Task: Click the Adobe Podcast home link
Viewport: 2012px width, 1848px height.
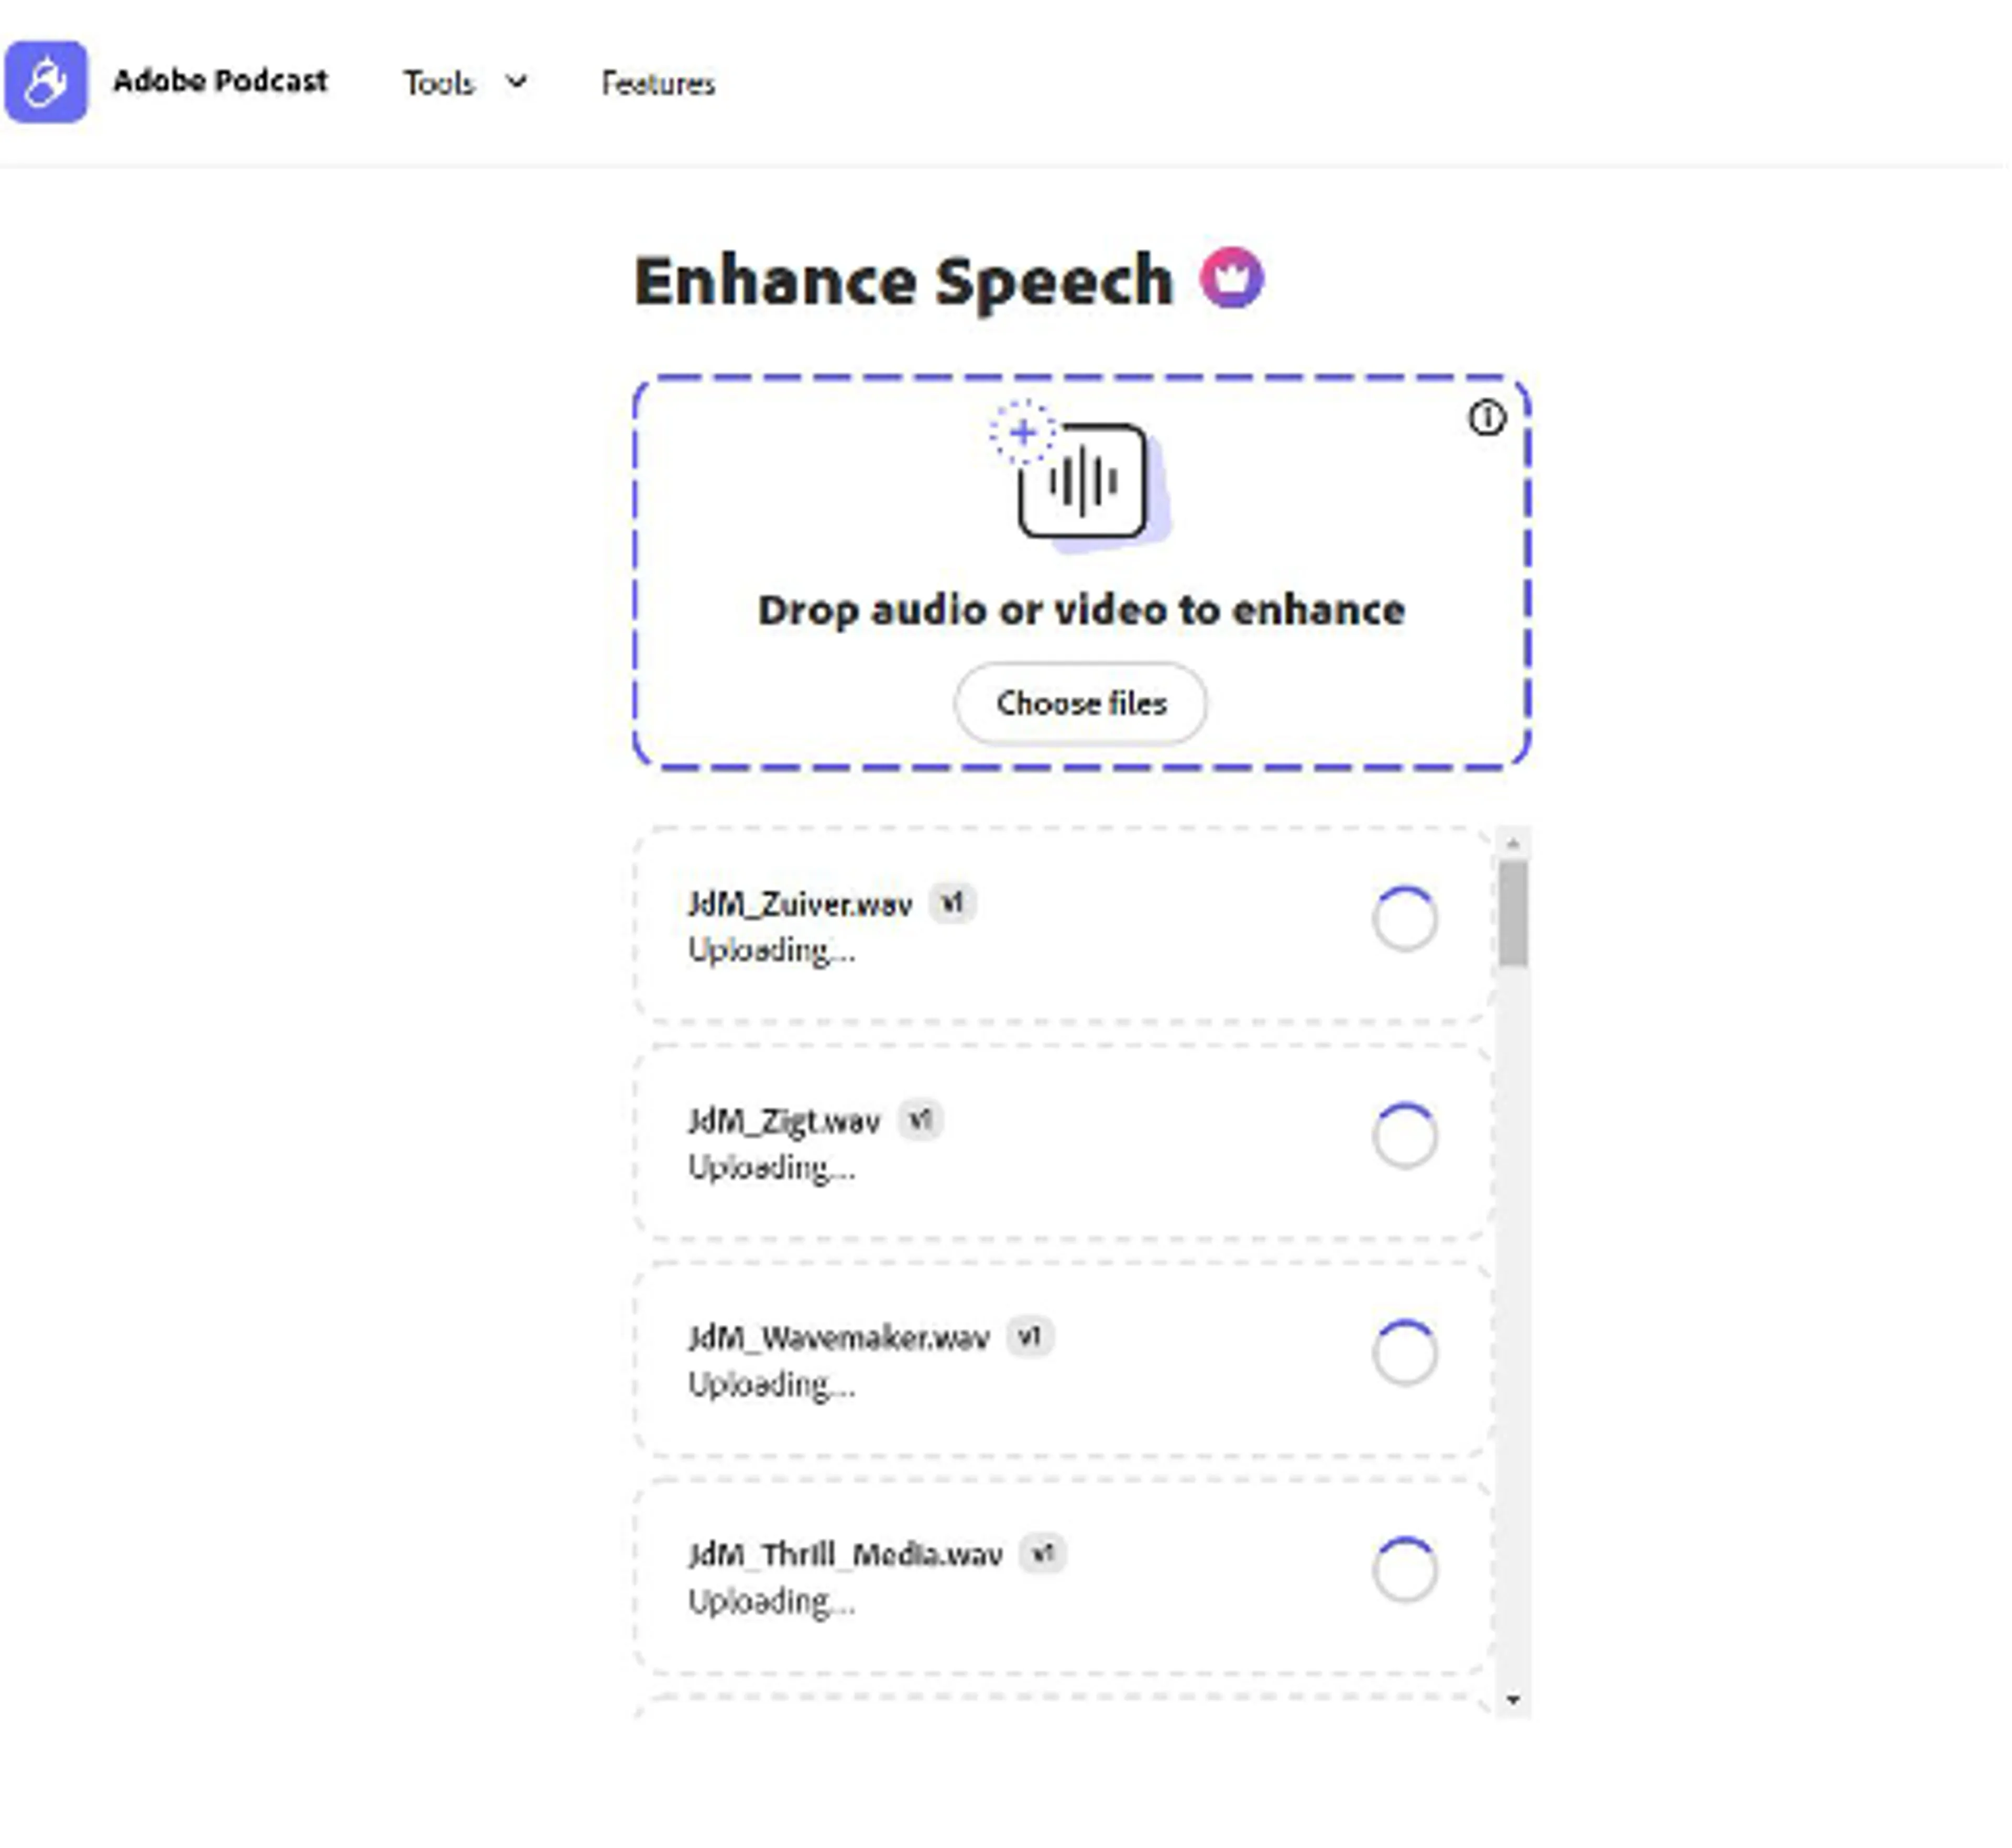Action: [220, 81]
